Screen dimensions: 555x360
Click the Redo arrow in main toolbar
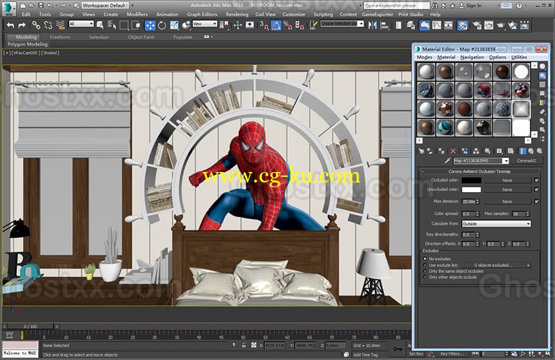point(22,25)
